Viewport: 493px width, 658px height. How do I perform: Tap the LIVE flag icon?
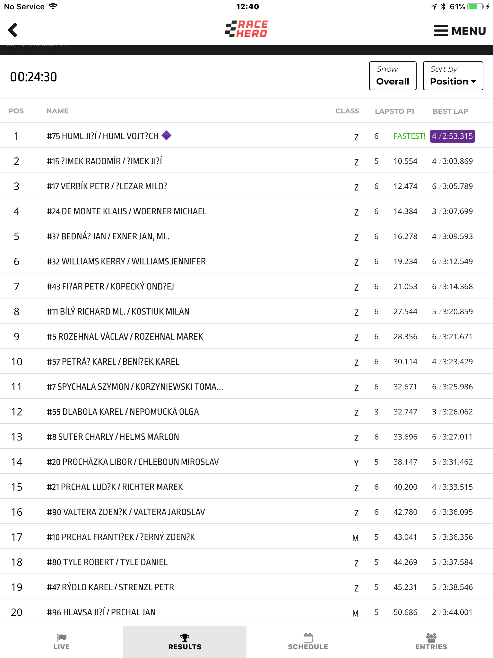tap(62, 637)
